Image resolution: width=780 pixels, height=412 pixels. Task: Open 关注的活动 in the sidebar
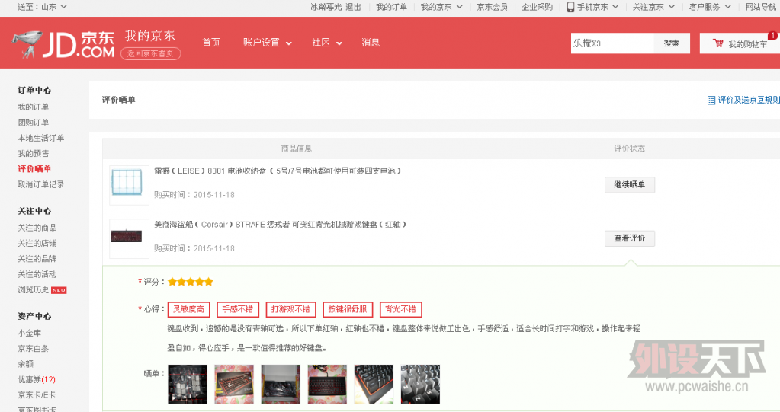[37, 274]
